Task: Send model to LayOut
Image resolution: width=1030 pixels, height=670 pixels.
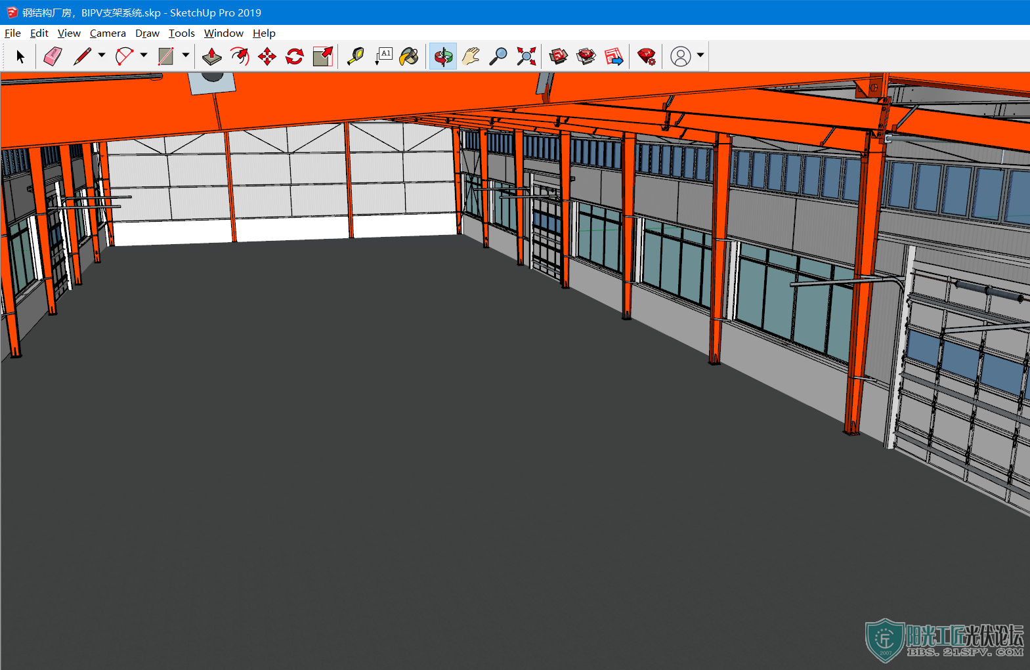Action: click(614, 57)
